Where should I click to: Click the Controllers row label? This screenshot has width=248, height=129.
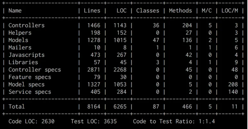[26, 25]
